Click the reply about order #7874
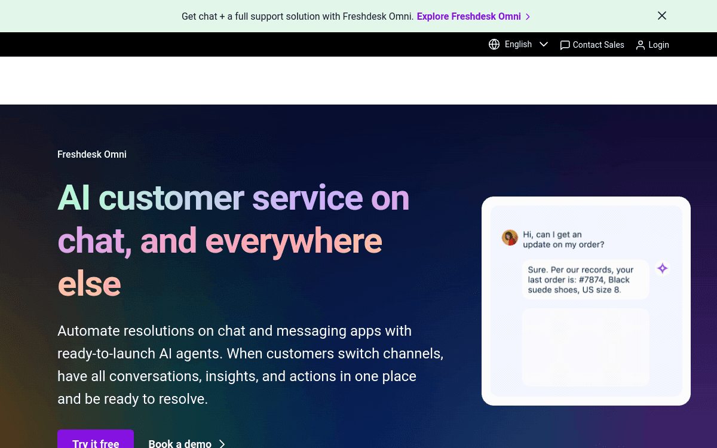The height and width of the screenshot is (448, 717). point(585,279)
